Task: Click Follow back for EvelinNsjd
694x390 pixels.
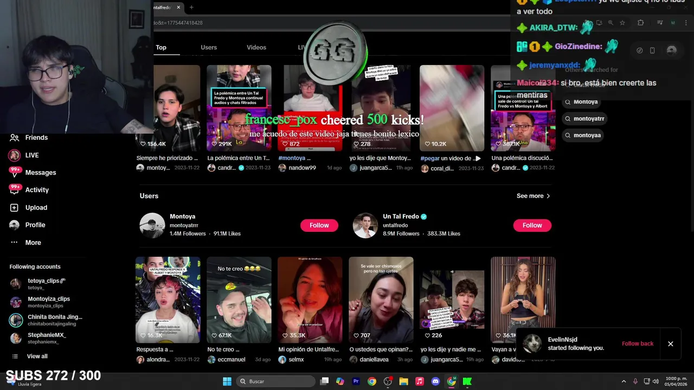Action: [638, 344]
